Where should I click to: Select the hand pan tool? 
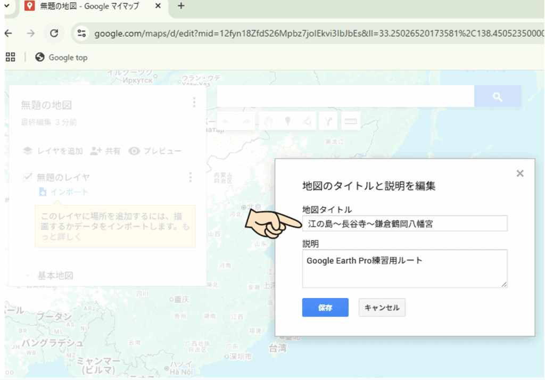[x=268, y=121]
